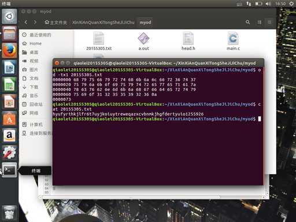Click the 0000060 hex dump row in terminal
The width and height of the screenshot is (296, 222).
105,94
